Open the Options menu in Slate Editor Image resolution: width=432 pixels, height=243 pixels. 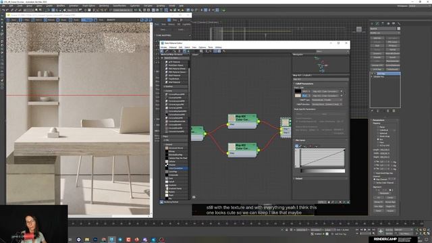click(202, 47)
